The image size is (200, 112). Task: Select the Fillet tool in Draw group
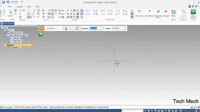pos(33,17)
